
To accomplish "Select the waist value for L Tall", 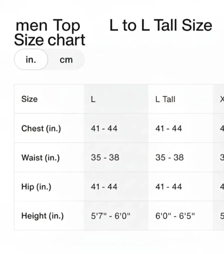I will click(x=169, y=158).
